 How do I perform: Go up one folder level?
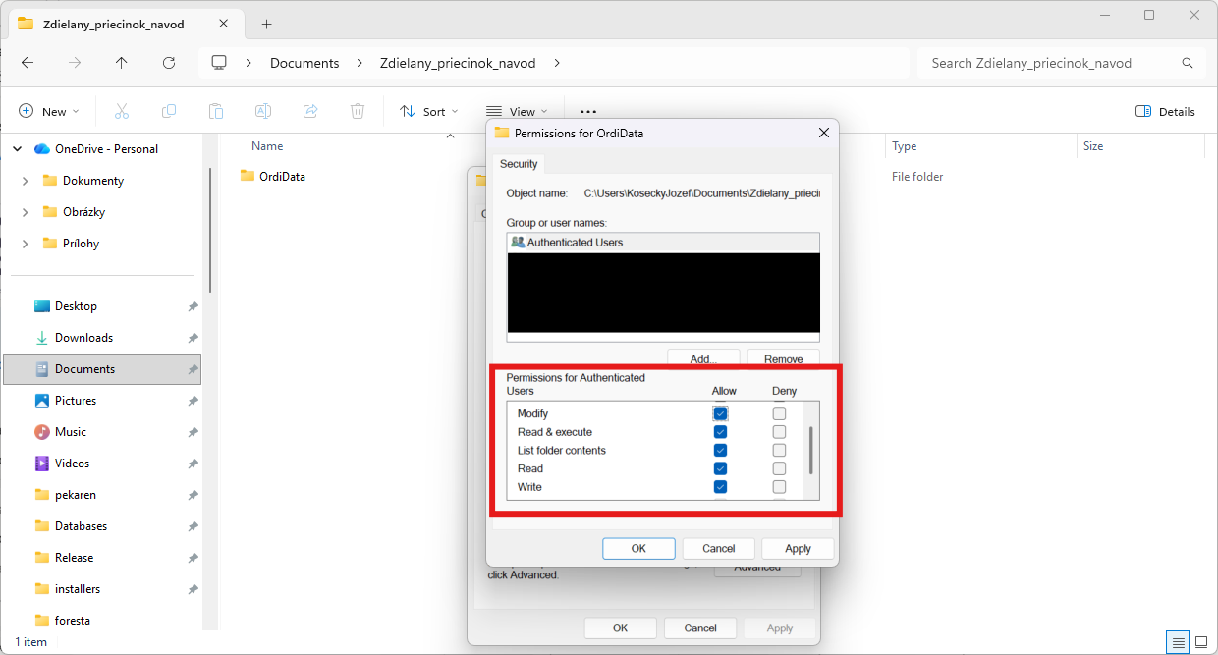[x=122, y=63]
